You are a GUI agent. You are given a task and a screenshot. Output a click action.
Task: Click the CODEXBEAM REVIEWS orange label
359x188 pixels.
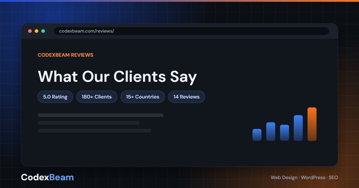(66, 55)
